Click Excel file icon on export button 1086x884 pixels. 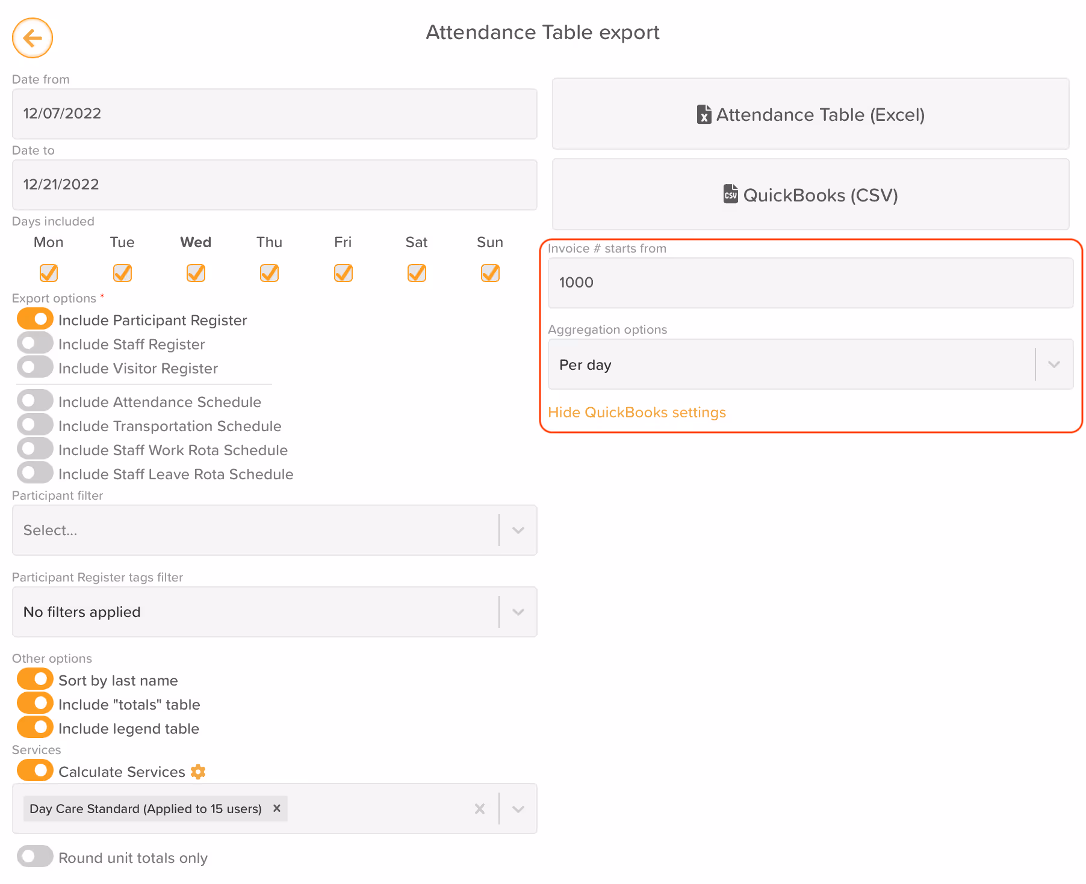coord(704,114)
